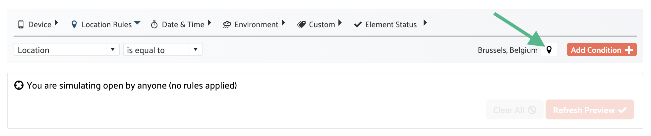Expand the Device rules arrow

click(x=56, y=23)
